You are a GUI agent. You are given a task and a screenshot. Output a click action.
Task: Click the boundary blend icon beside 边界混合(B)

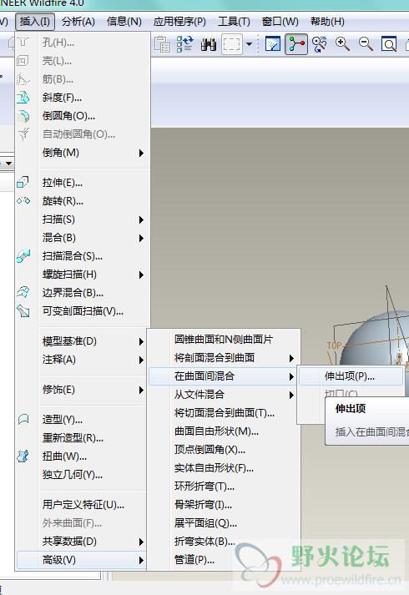click(23, 292)
